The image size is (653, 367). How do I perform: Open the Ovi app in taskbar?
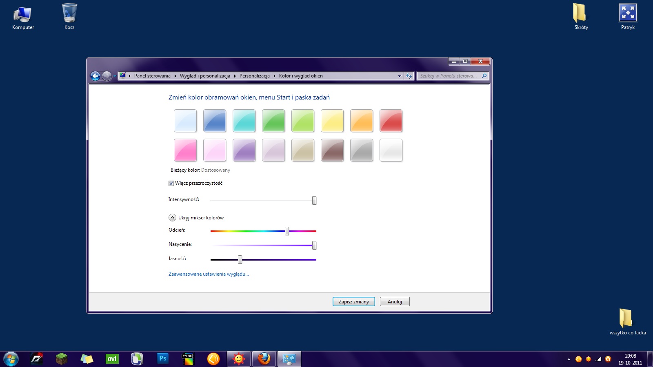(112, 359)
